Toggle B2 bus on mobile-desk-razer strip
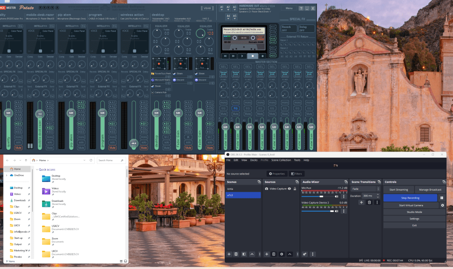Viewport: 453px width, 269px height. (x=50, y=128)
